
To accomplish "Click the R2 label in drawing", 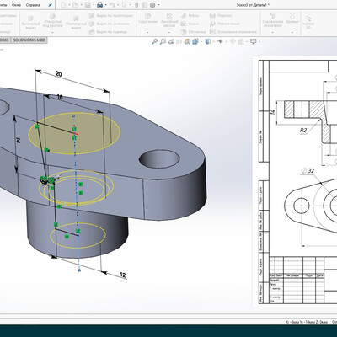I will (303, 130).
